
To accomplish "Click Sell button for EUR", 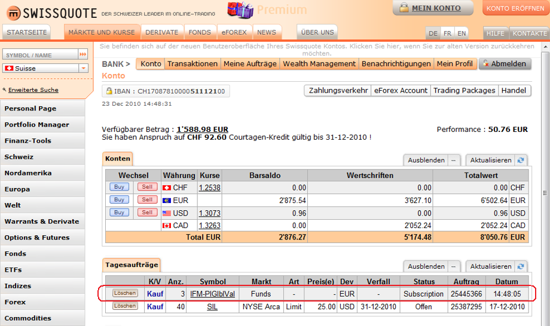I will click(x=147, y=199).
